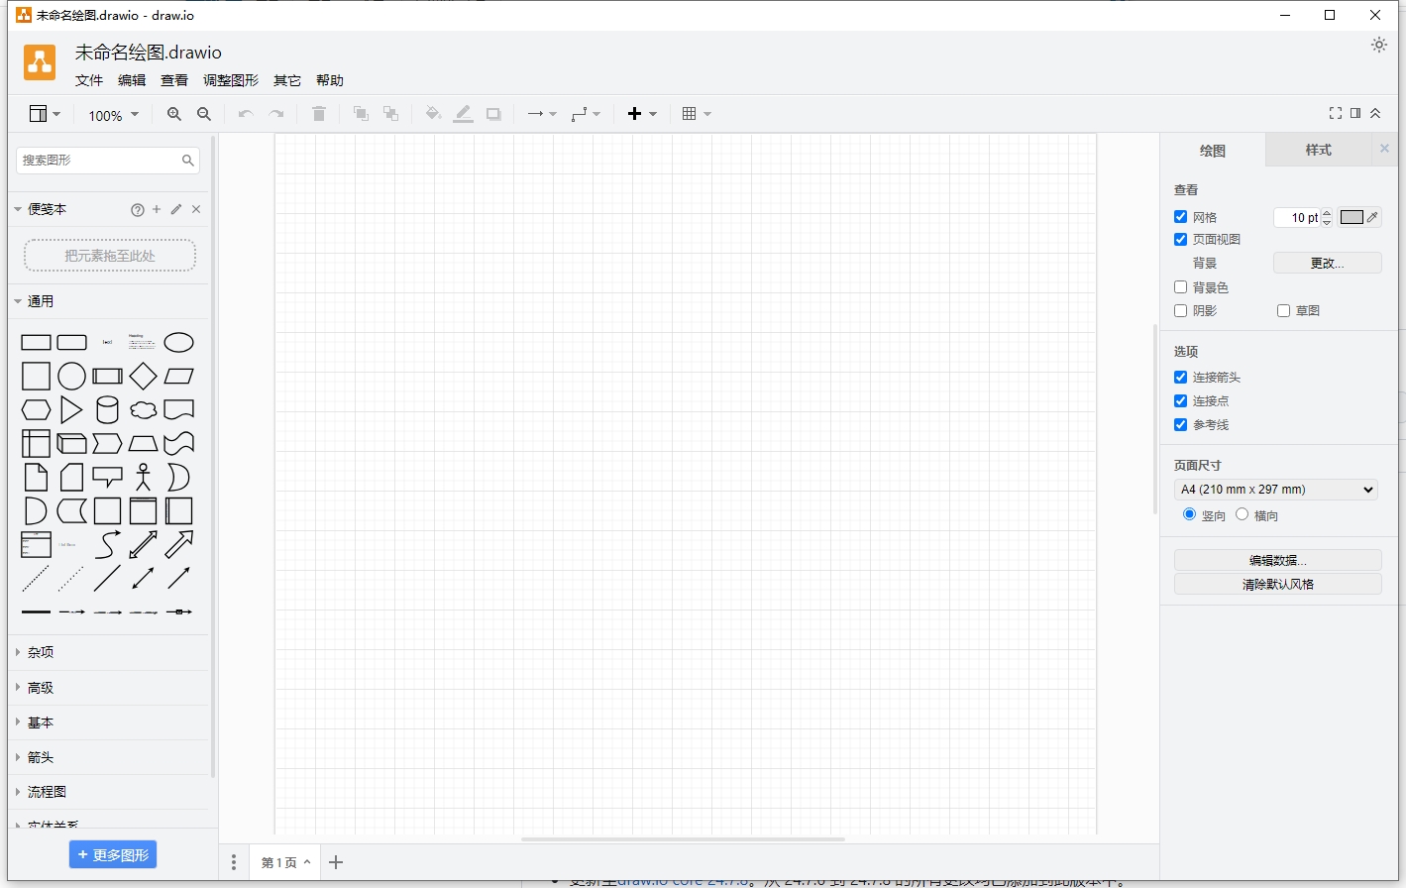
Task: Click the zoom in magnifier icon
Action: 174,114
